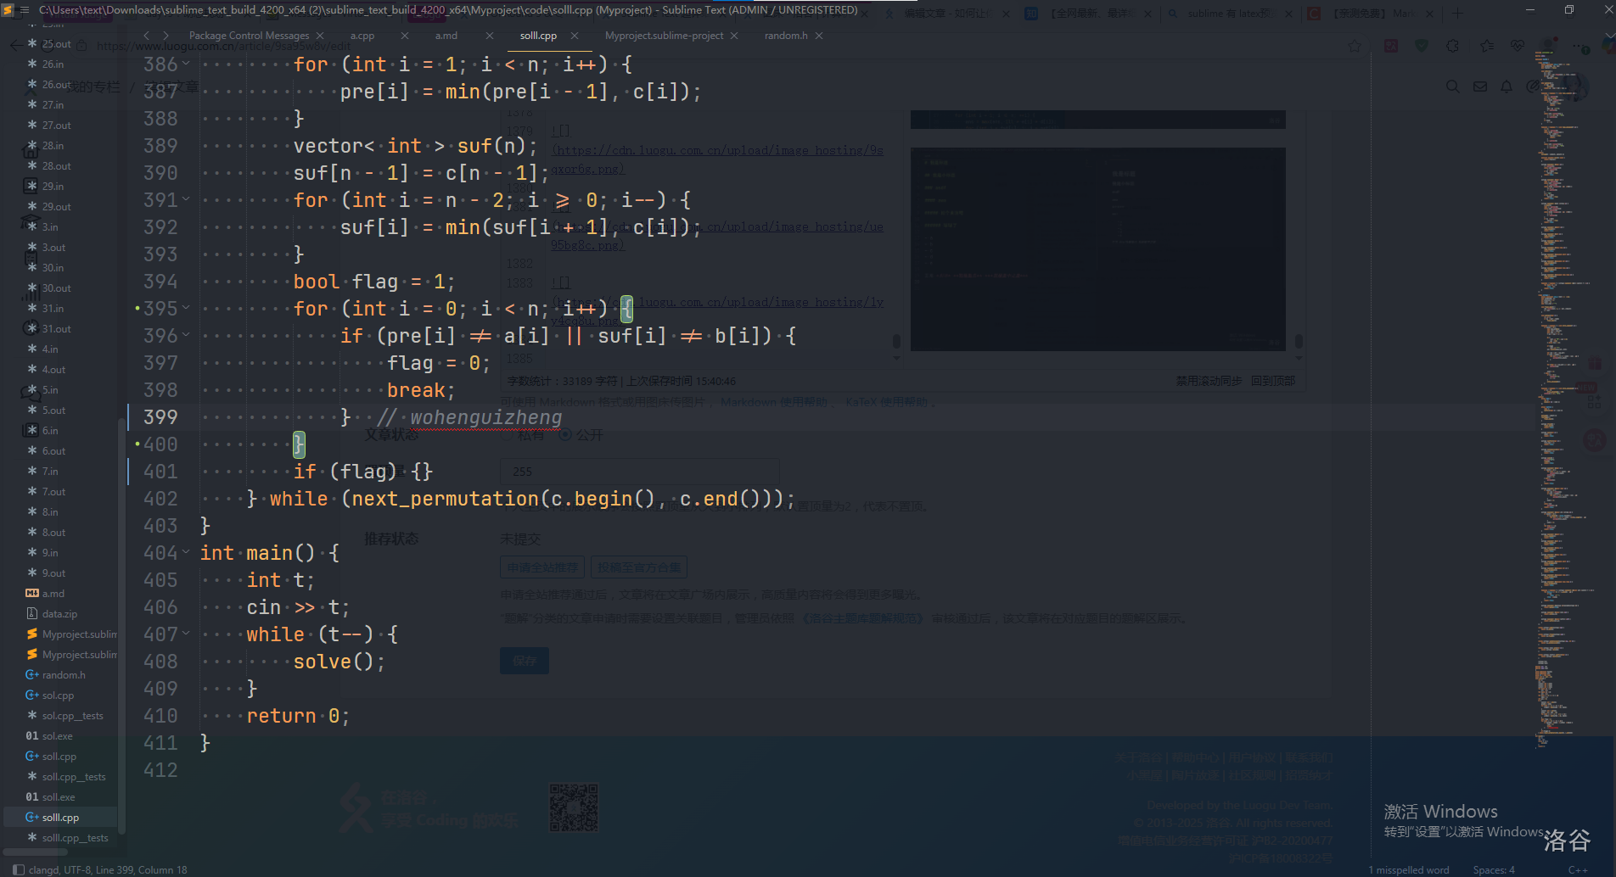Change syntax via C++ status label
Image resolution: width=1616 pixels, height=877 pixels.
(1578, 869)
